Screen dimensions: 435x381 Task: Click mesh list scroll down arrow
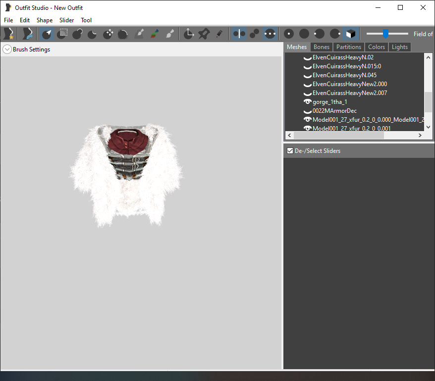(428, 127)
